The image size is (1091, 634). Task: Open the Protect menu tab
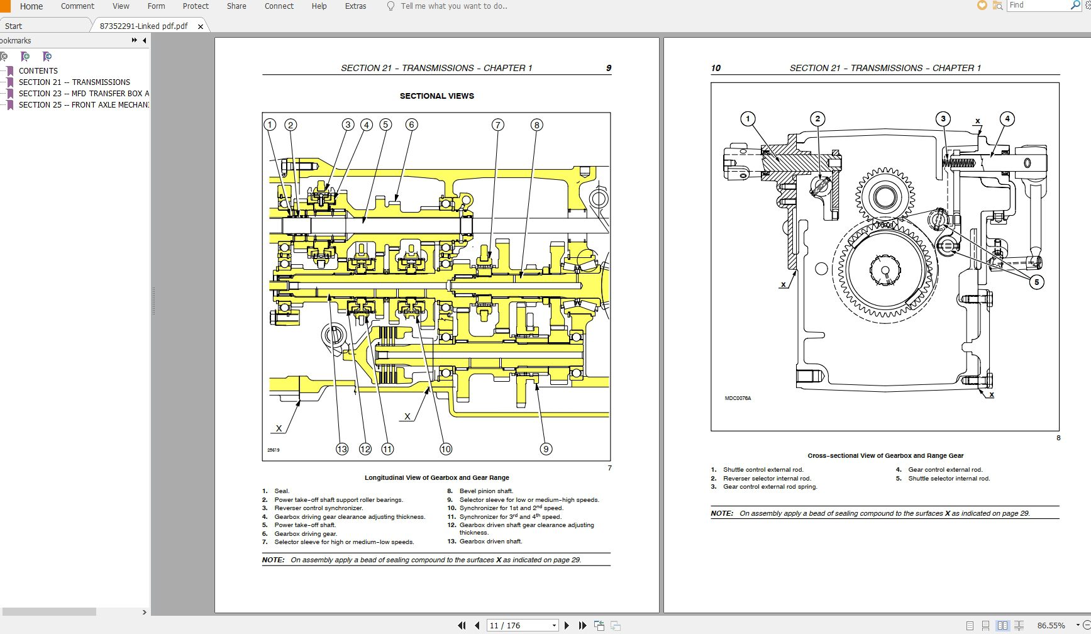pyautogui.click(x=196, y=6)
